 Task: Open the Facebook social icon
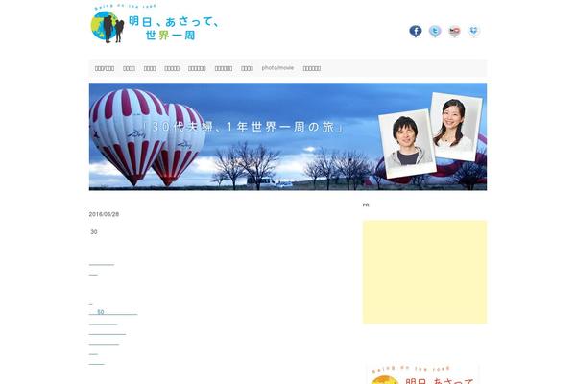(416, 32)
